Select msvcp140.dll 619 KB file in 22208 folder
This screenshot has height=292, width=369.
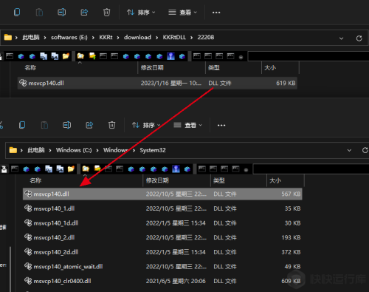pos(157,83)
